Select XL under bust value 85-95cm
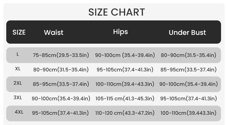Screen dimensions: 227x125 coord(188,70)
